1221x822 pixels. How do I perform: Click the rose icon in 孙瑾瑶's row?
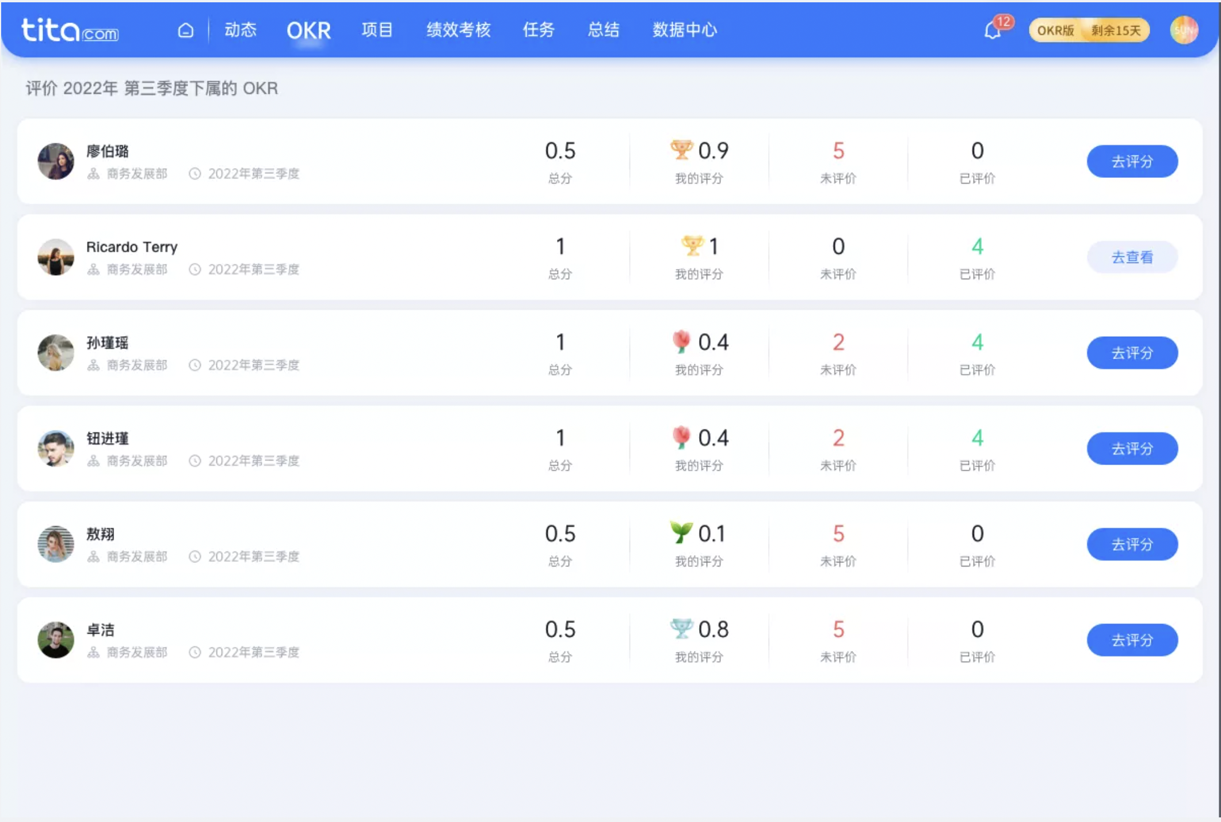[x=681, y=341]
